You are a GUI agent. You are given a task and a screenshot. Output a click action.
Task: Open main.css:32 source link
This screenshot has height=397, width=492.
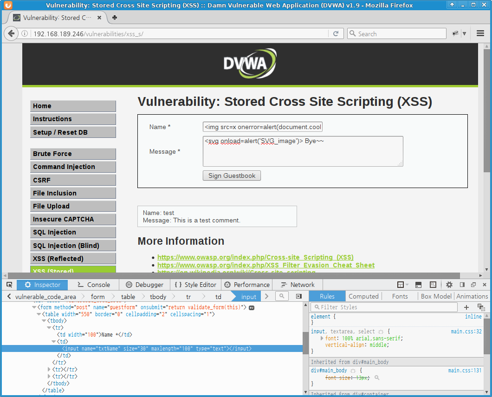click(x=466, y=332)
